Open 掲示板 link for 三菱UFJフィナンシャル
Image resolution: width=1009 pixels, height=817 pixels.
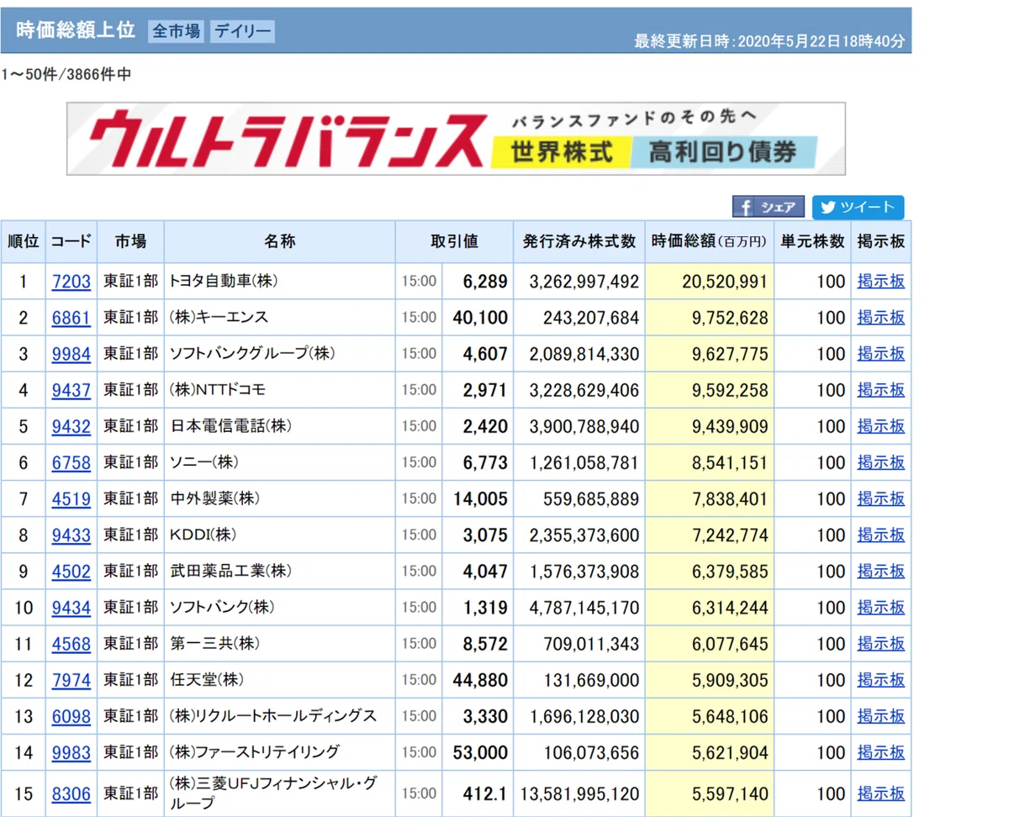click(x=881, y=793)
